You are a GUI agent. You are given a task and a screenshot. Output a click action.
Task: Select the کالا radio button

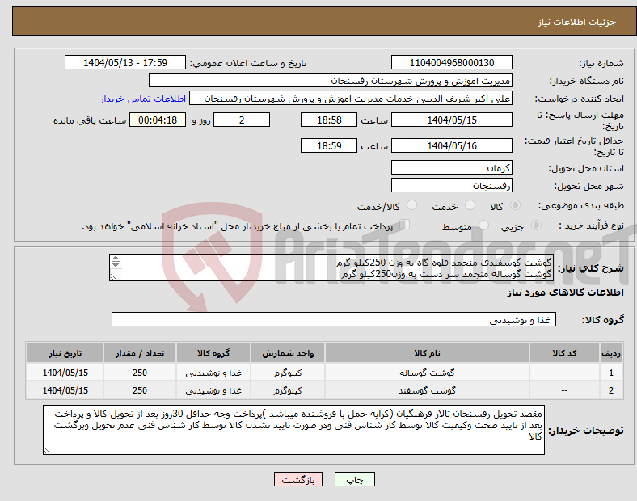pos(515,205)
